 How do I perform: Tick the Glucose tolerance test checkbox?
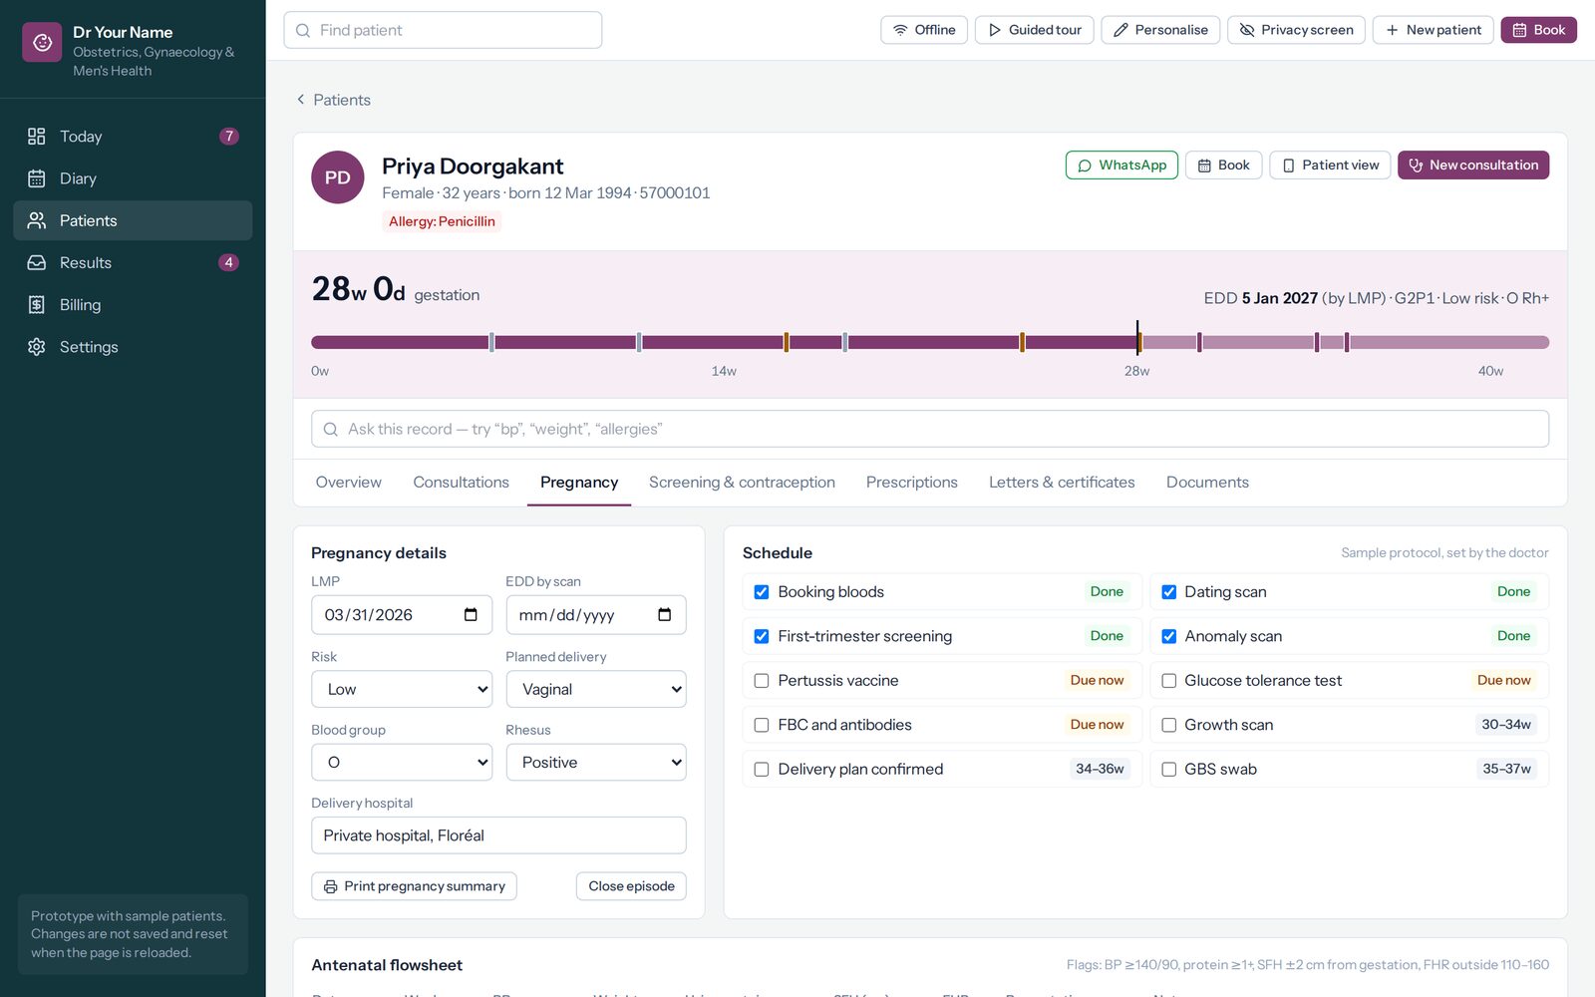click(1169, 681)
